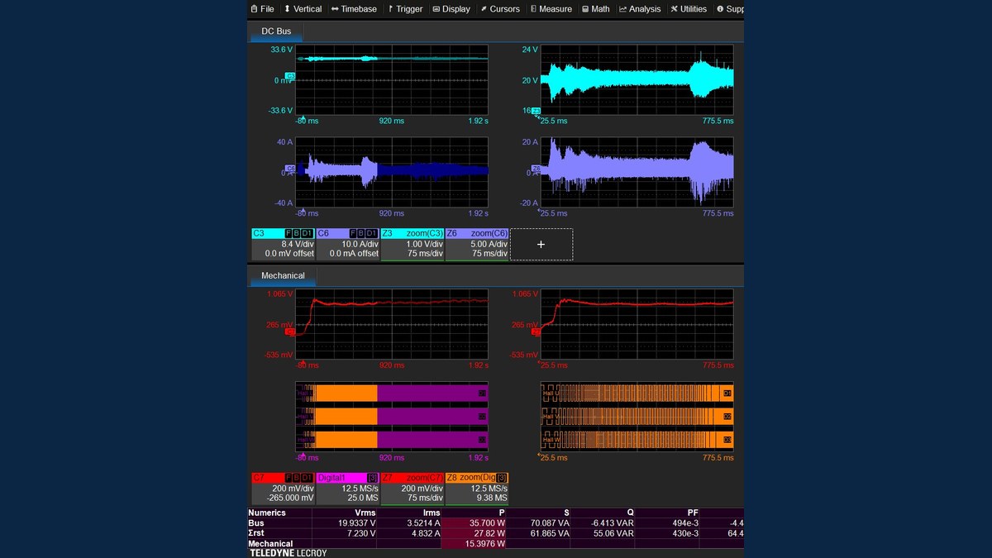
Task: Open the Display menu
Action: 451,9
